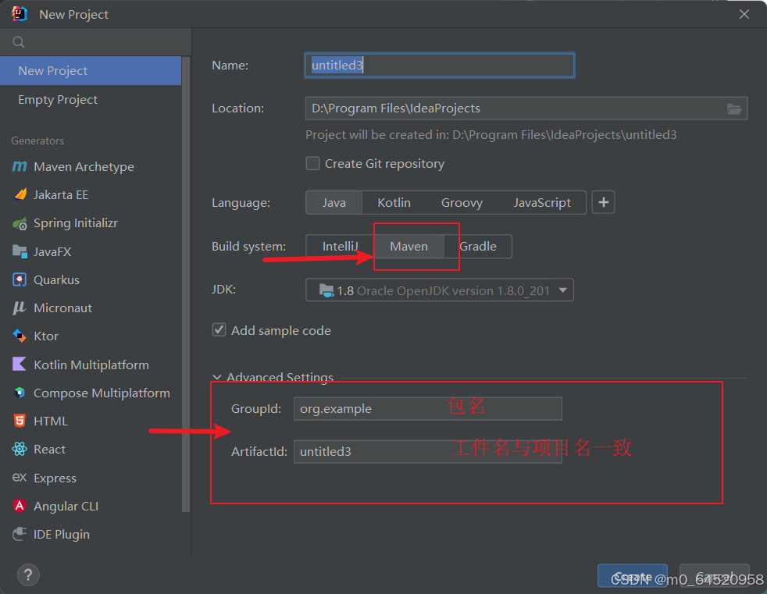Uncheck Add sample code checkbox
Viewport: 767px width, 594px height.
pyautogui.click(x=219, y=330)
